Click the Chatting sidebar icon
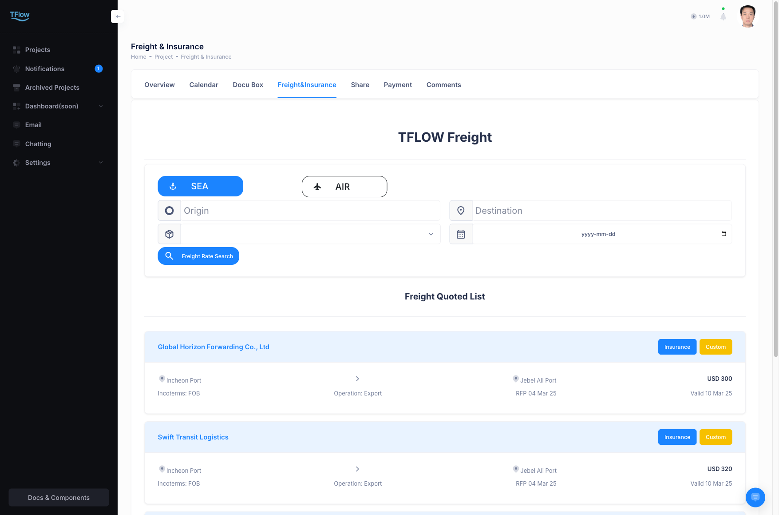 [x=16, y=144]
